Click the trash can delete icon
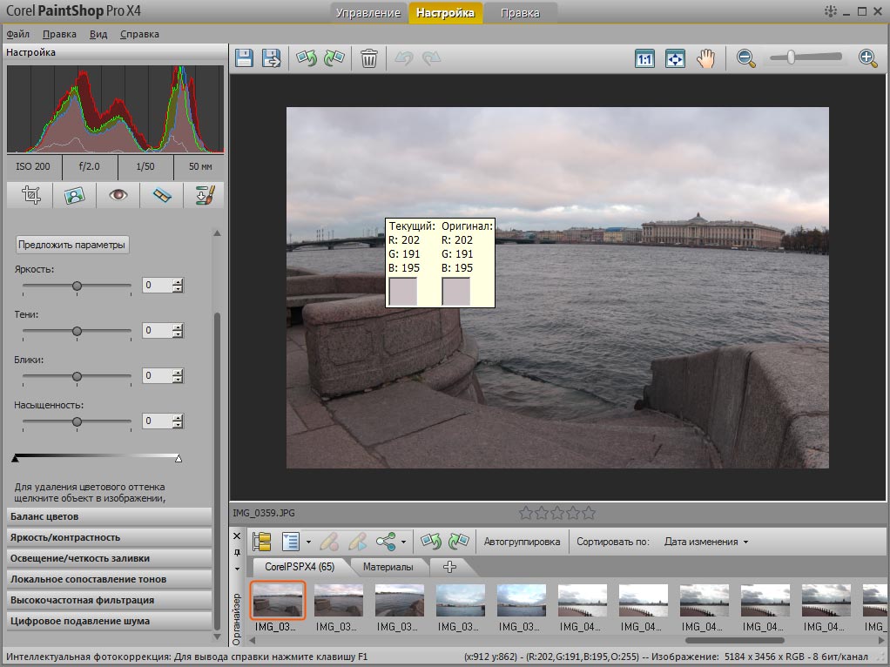 click(x=369, y=58)
